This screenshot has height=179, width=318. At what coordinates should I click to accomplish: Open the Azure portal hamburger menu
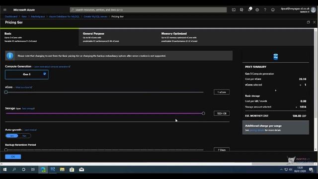click(5, 10)
